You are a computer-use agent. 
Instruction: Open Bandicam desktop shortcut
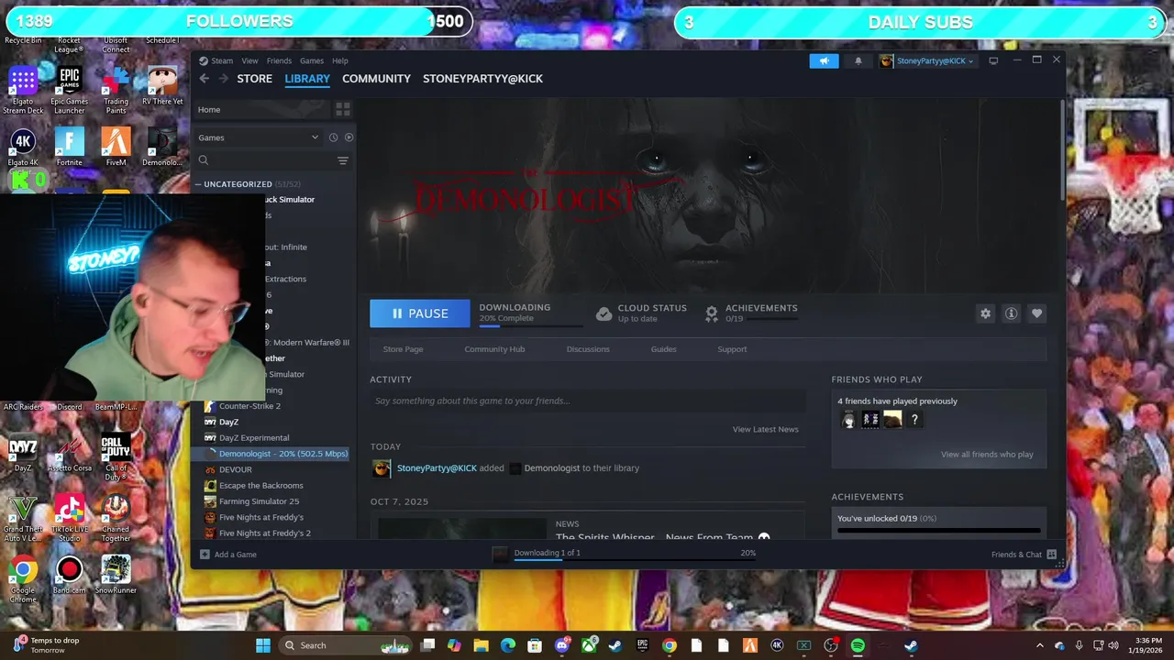[69, 575]
